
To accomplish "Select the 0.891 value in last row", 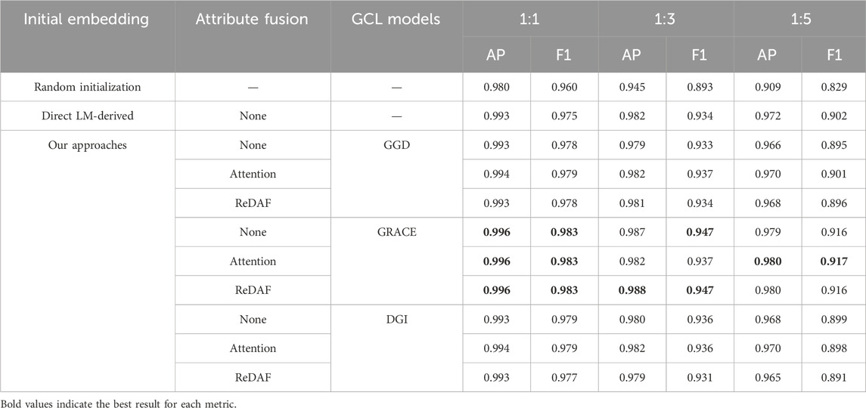I will (834, 377).
